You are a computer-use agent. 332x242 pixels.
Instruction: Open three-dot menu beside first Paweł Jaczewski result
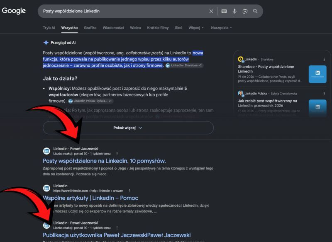[117, 154]
